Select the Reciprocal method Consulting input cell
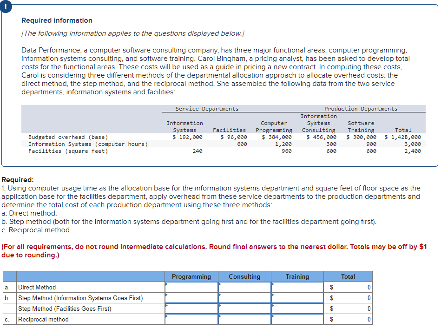Viewport: 441px width, 328px height. [245, 319]
